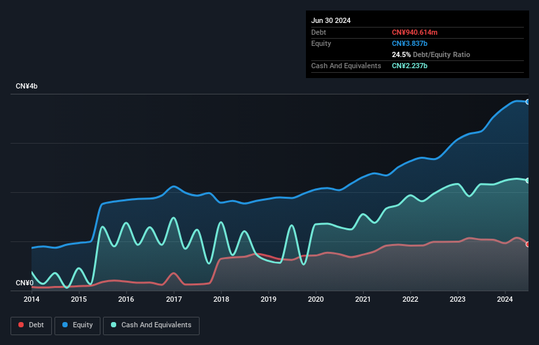Click the 2017 x-axis label
The height and width of the screenshot is (345, 539).
tap(174, 299)
